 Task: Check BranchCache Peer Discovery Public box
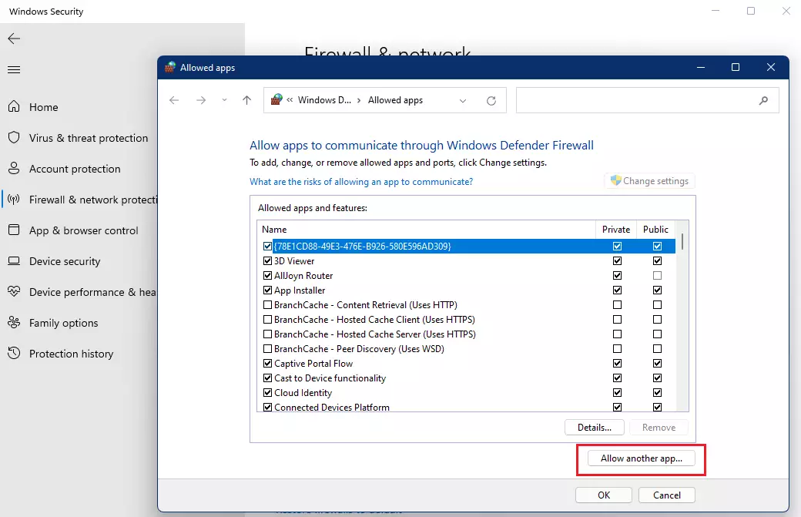point(657,349)
